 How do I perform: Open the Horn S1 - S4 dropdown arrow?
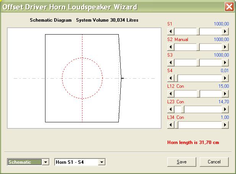(x=102, y=162)
